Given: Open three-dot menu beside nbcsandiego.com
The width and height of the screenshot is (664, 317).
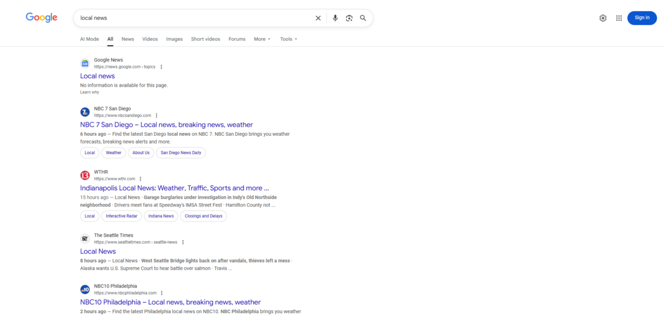Looking at the screenshot, I should [x=157, y=115].
